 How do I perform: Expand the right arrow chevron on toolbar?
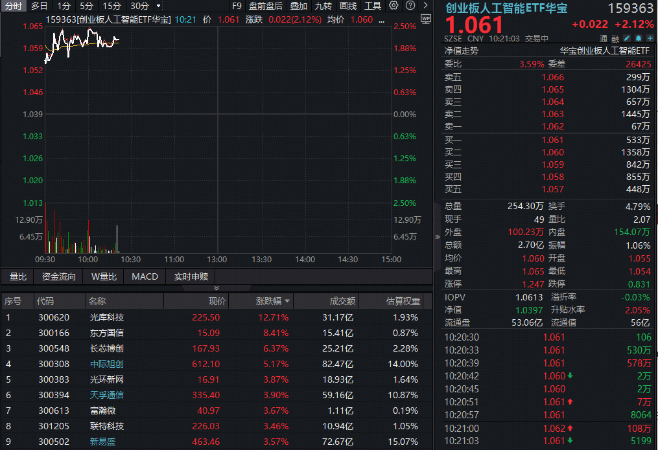click(x=425, y=6)
